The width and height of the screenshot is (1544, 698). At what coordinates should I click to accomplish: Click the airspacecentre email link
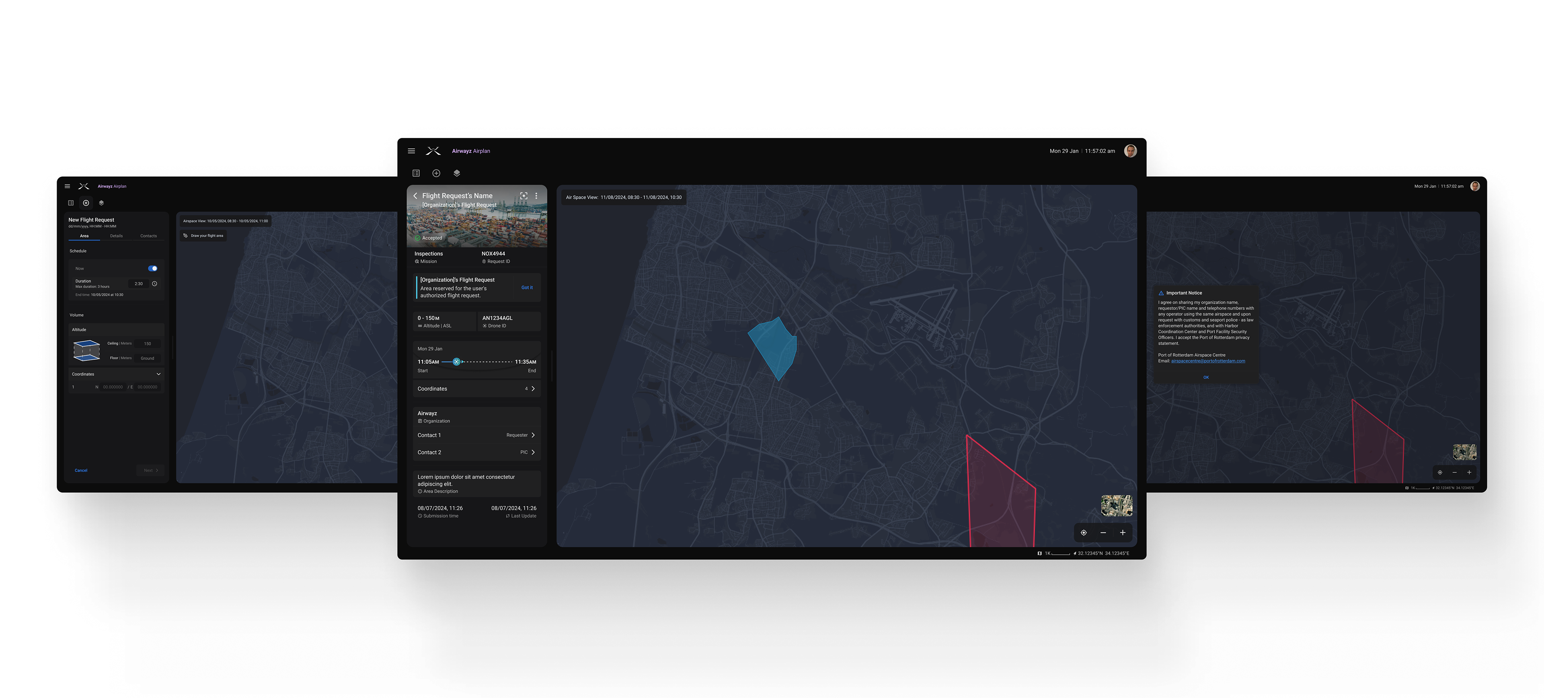1208,361
